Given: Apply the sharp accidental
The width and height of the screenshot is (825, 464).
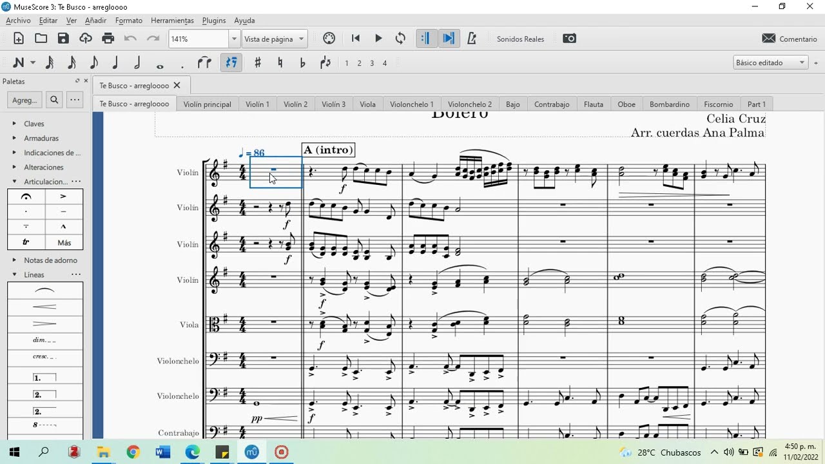Looking at the screenshot, I should pos(258,63).
